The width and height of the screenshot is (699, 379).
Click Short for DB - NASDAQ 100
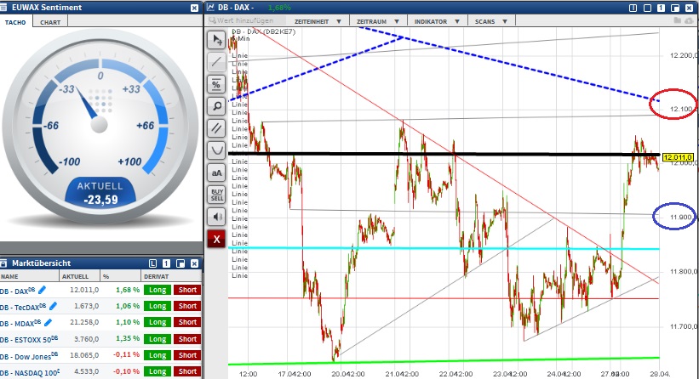point(187,371)
